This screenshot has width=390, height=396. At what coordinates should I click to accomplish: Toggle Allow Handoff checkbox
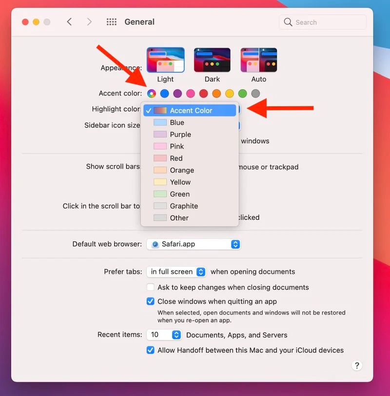point(151,350)
